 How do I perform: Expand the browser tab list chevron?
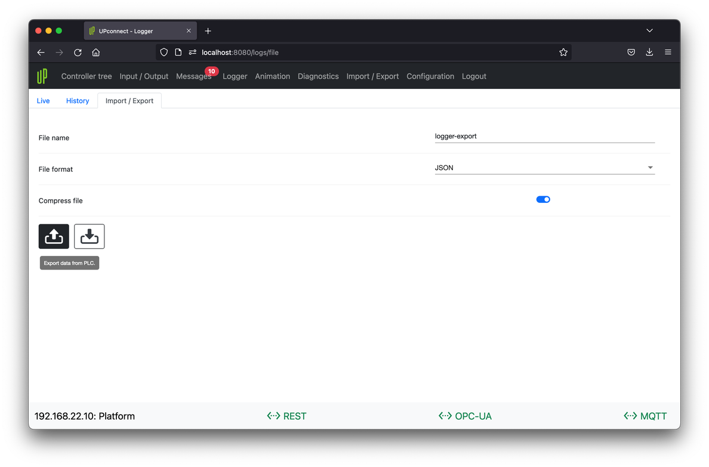[649, 30]
